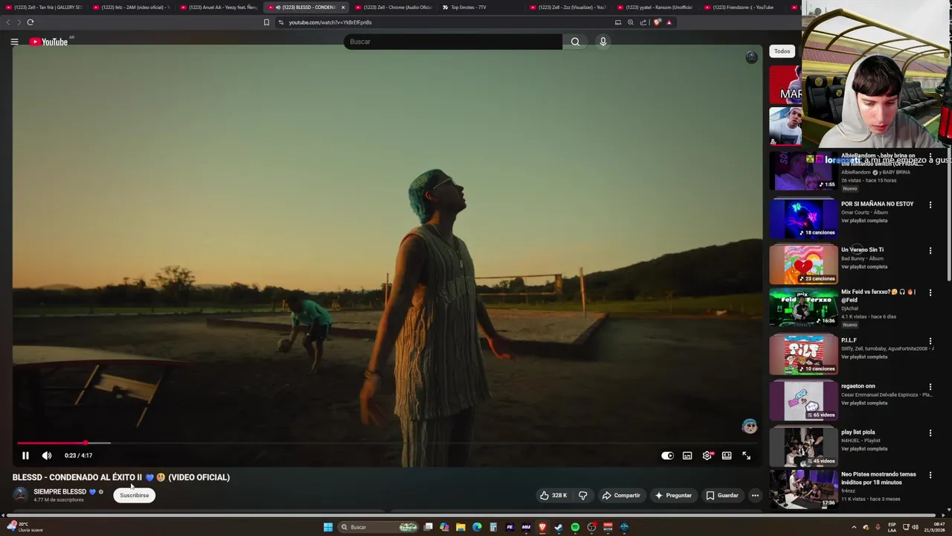952x536 pixels.
Task: Switch to the Friendzone browser tab
Action: point(742,7)
